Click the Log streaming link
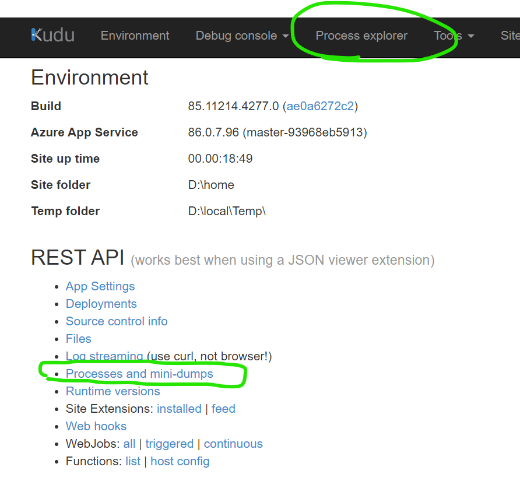Image resolution: width=520 pixels, height=488 pixels. [x=104, y=356]
